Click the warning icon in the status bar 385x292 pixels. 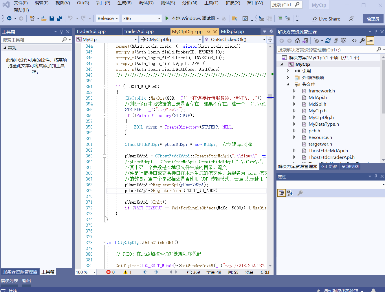[125, 272]
